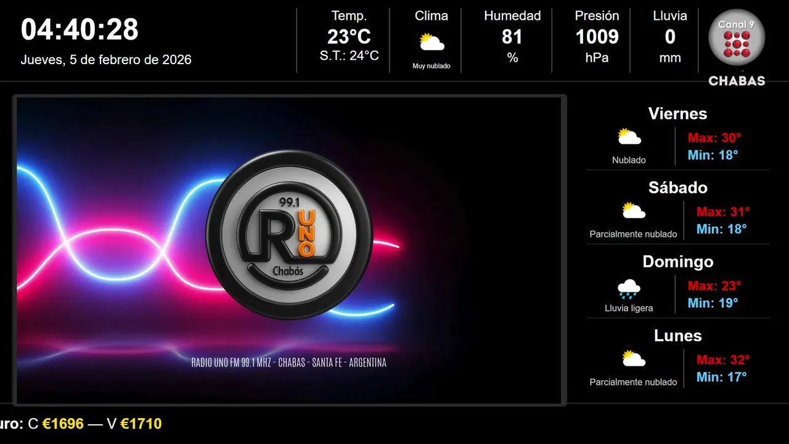Click the Clima heading
Viewport: 789px width, 444px height.
tap(431, 16)
